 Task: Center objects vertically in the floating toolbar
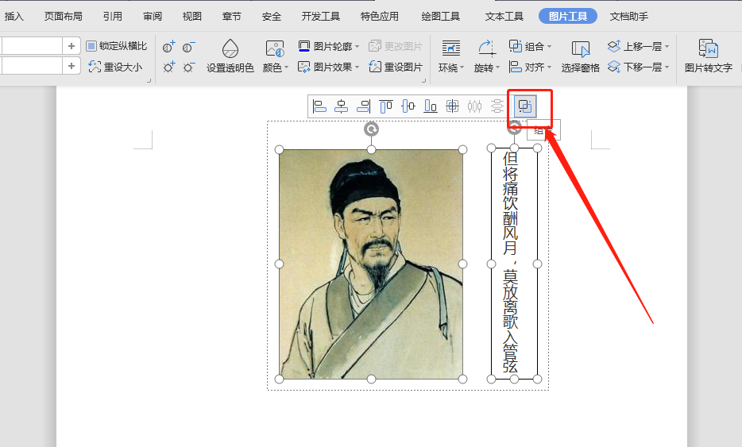(408, 106)
